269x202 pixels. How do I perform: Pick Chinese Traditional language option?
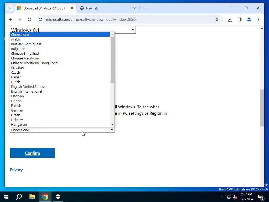(60, 58)
